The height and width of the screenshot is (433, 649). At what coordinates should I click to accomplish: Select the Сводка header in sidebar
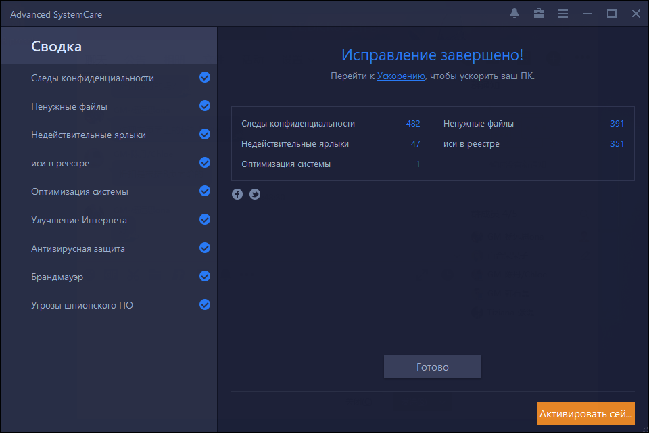(x=108, y=46)
